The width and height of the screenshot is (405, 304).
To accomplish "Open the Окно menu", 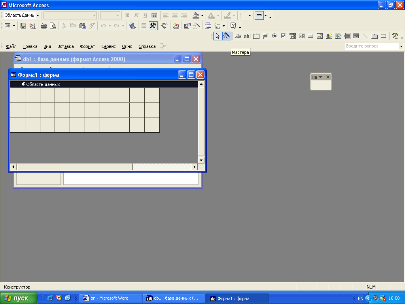I will (127, 47).
